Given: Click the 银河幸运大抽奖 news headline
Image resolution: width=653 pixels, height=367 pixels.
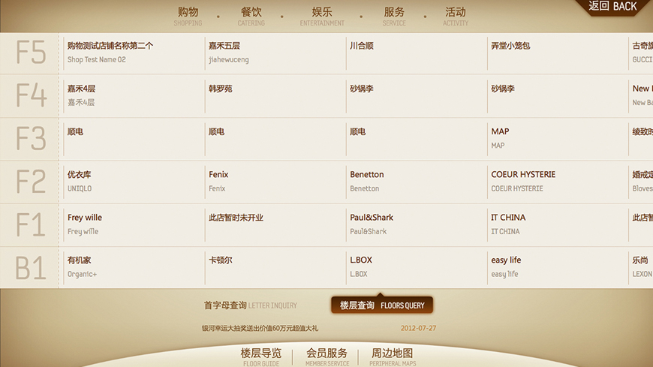Looking at the screenshot, I should click(260, 328).
